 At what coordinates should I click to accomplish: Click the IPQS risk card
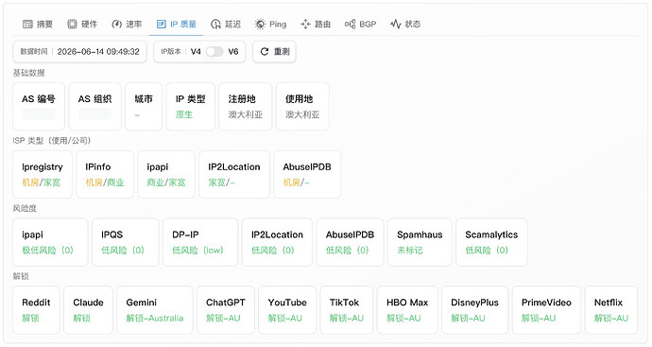point(125,242)
